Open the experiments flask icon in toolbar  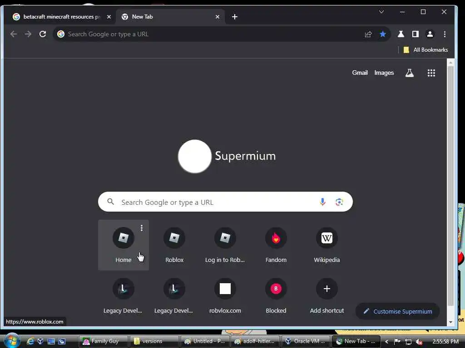click(401, 34)
